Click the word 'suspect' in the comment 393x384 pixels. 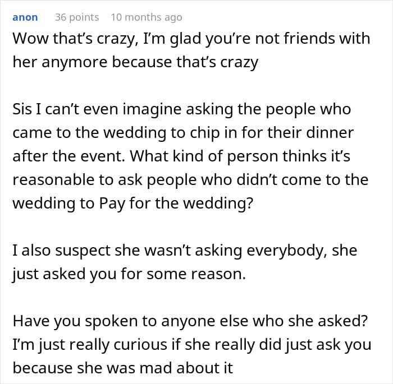click(83, 251)
